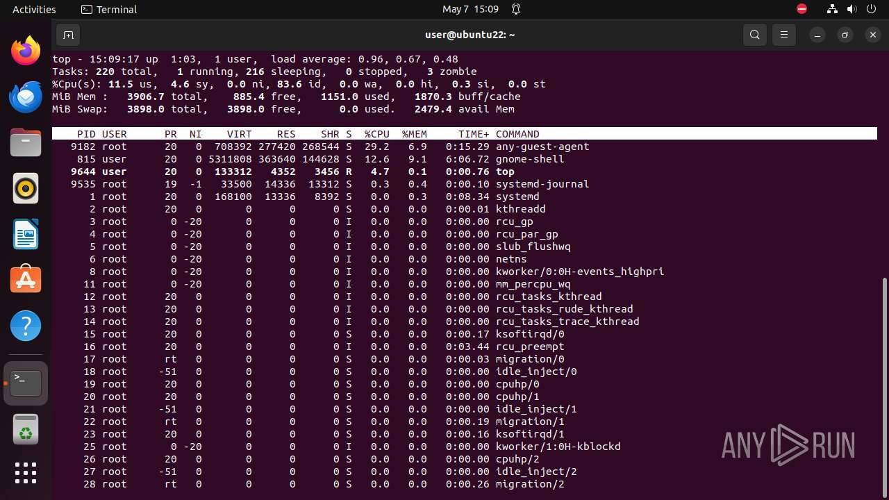Viewport: 889px width, 500px height.
Task: Click the kworker/0:0H-events_highpri entry
Action: (x=580, y=272)
